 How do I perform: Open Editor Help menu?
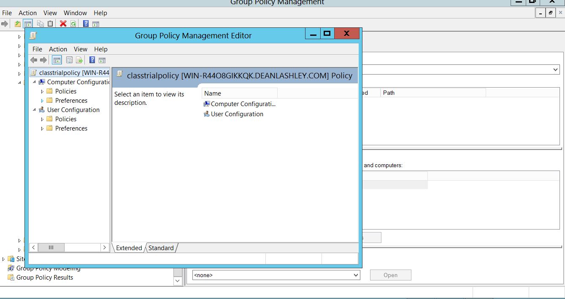pos(101,49)
